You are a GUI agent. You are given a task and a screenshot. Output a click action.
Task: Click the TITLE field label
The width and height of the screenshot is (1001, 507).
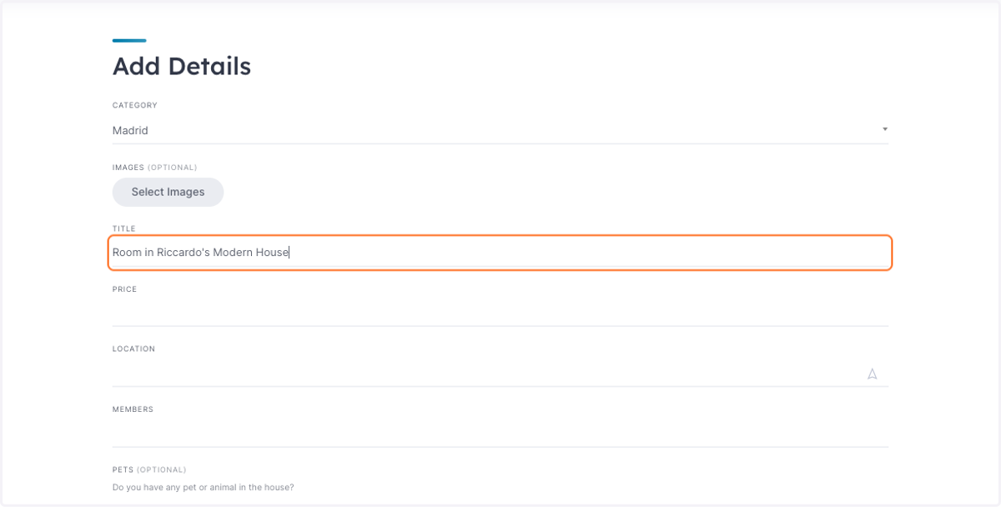(124, 228)
